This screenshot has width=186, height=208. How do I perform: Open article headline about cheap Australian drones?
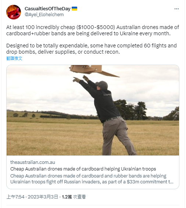tap(83, 169)
